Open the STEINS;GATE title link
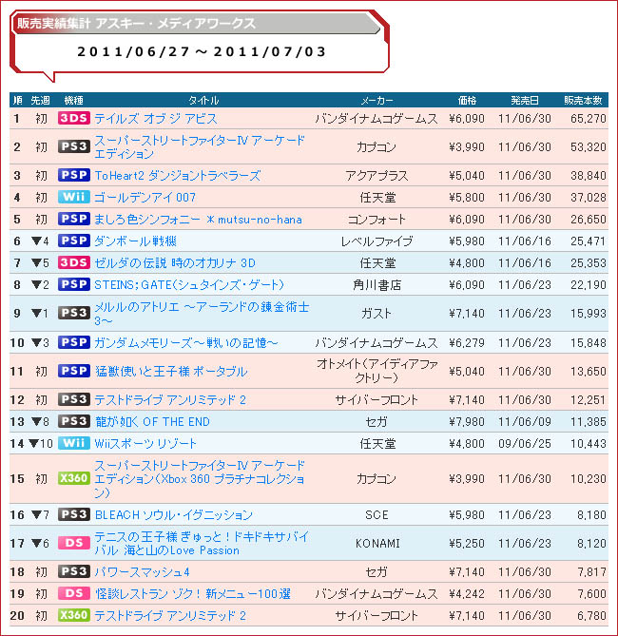This screenshot has width=618, height=636. click(x=188, y=285)
